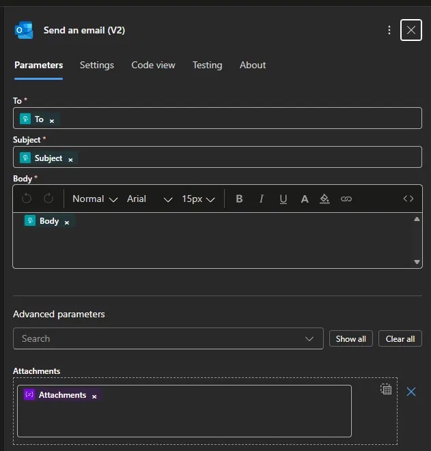Switch to the Settings tab
The width and height of the screenshot is (431, 451).
coord(97,65)
